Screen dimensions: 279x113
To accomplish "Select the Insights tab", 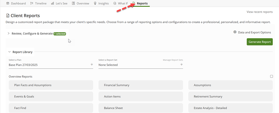I will pos(101,3).
